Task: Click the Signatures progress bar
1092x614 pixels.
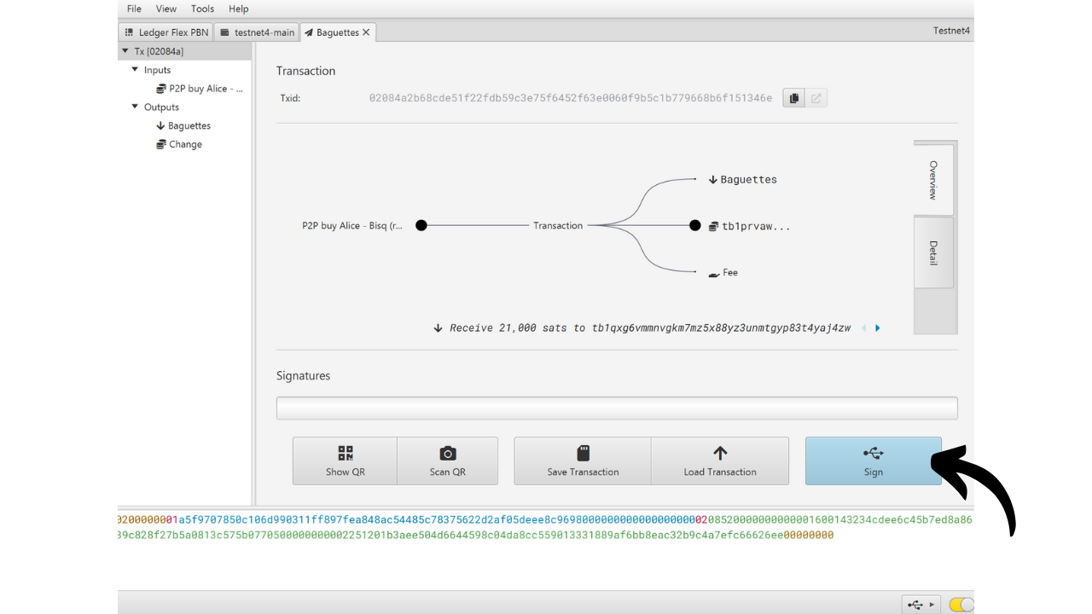Action: (x=616, y=408)
